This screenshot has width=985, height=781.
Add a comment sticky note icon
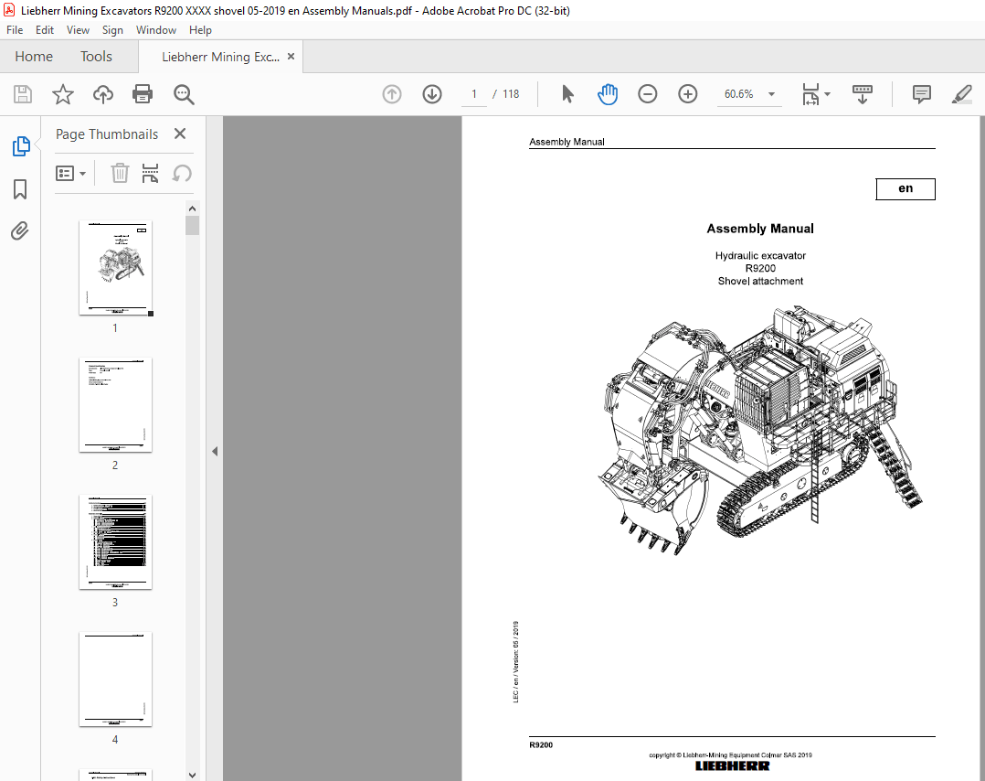coord(922,94)
